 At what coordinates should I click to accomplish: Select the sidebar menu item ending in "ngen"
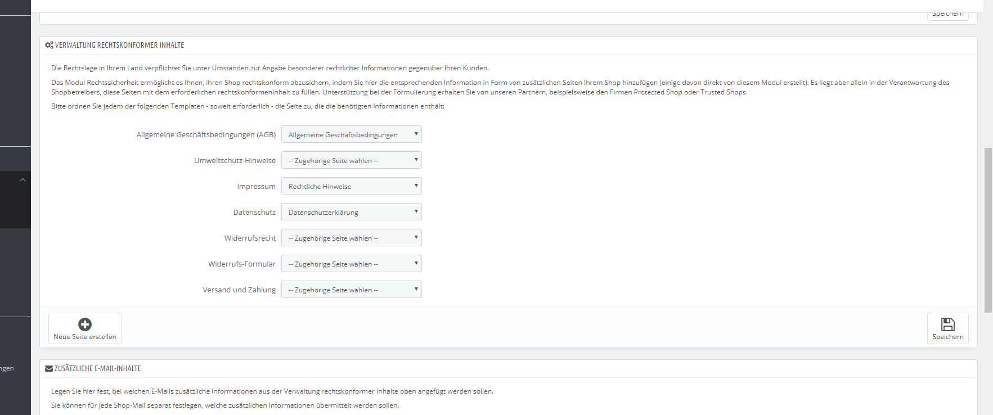tap(7, 369)
